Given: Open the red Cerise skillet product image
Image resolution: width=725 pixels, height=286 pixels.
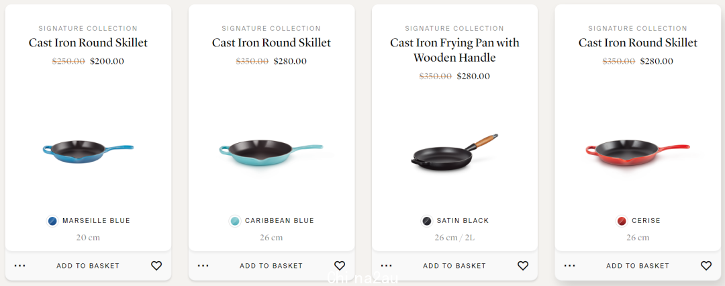Looking at the screenshot, I should (638, 152).
